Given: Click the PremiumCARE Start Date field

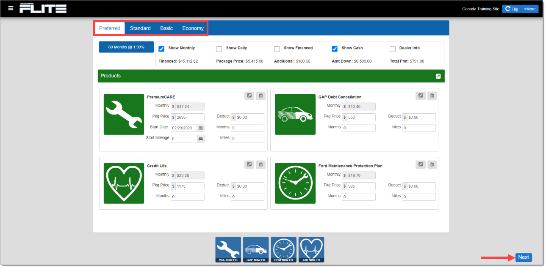Looking at the screenshot, I should [184, 128].
